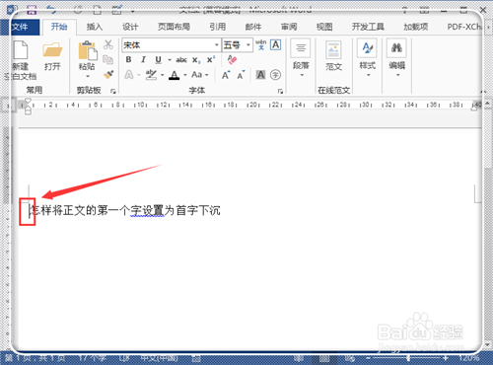Switch to the 开发工具 Developer tab

pos(368,27)
